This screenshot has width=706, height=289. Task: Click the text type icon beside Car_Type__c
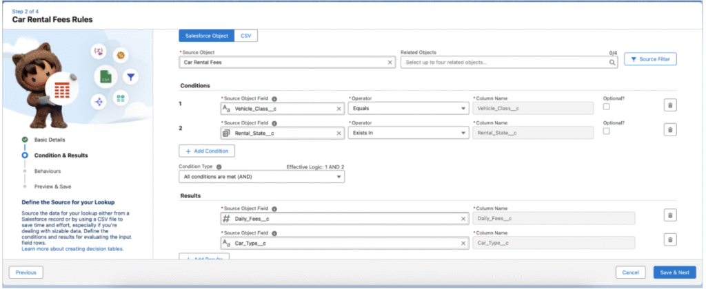(226, 243)
